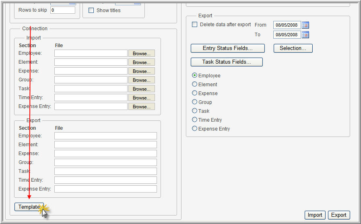Click the Export Employee file field
Screen dimensions: 361x224
click(106, 136)
